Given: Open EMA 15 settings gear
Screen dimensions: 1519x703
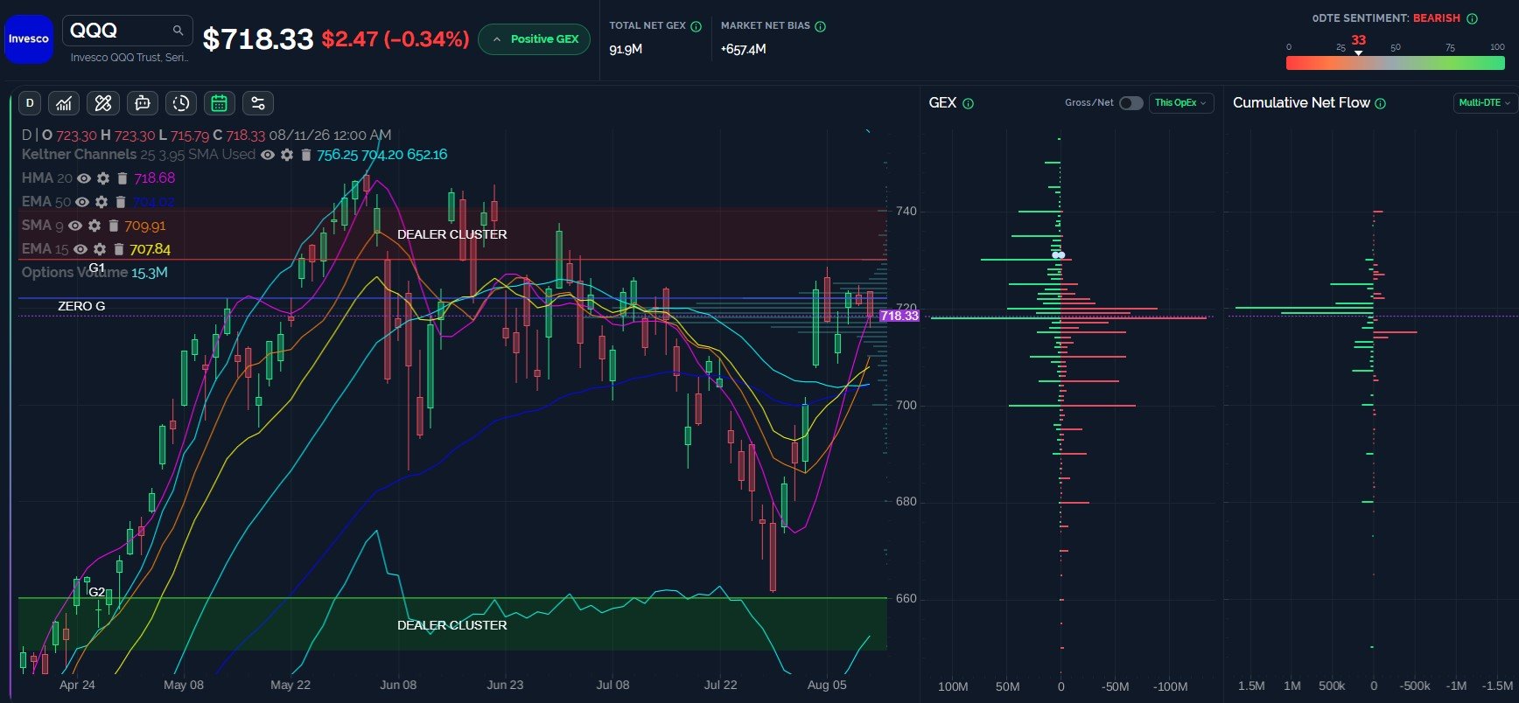Looking at the screenshot, I should (x=100, y=249).
